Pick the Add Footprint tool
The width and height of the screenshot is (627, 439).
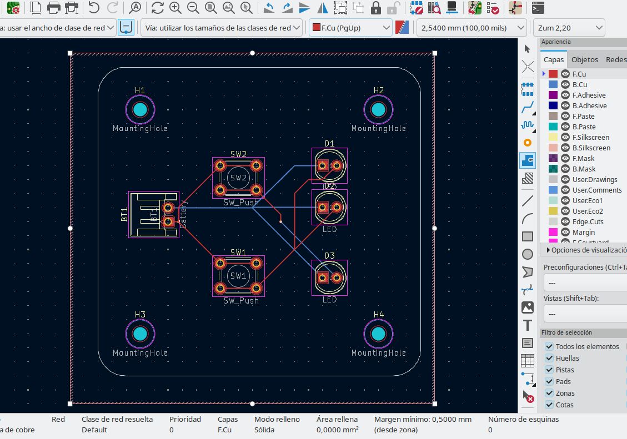(528, 88)
